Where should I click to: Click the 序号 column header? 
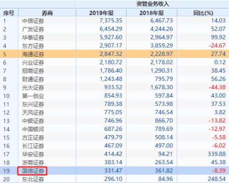9,13
